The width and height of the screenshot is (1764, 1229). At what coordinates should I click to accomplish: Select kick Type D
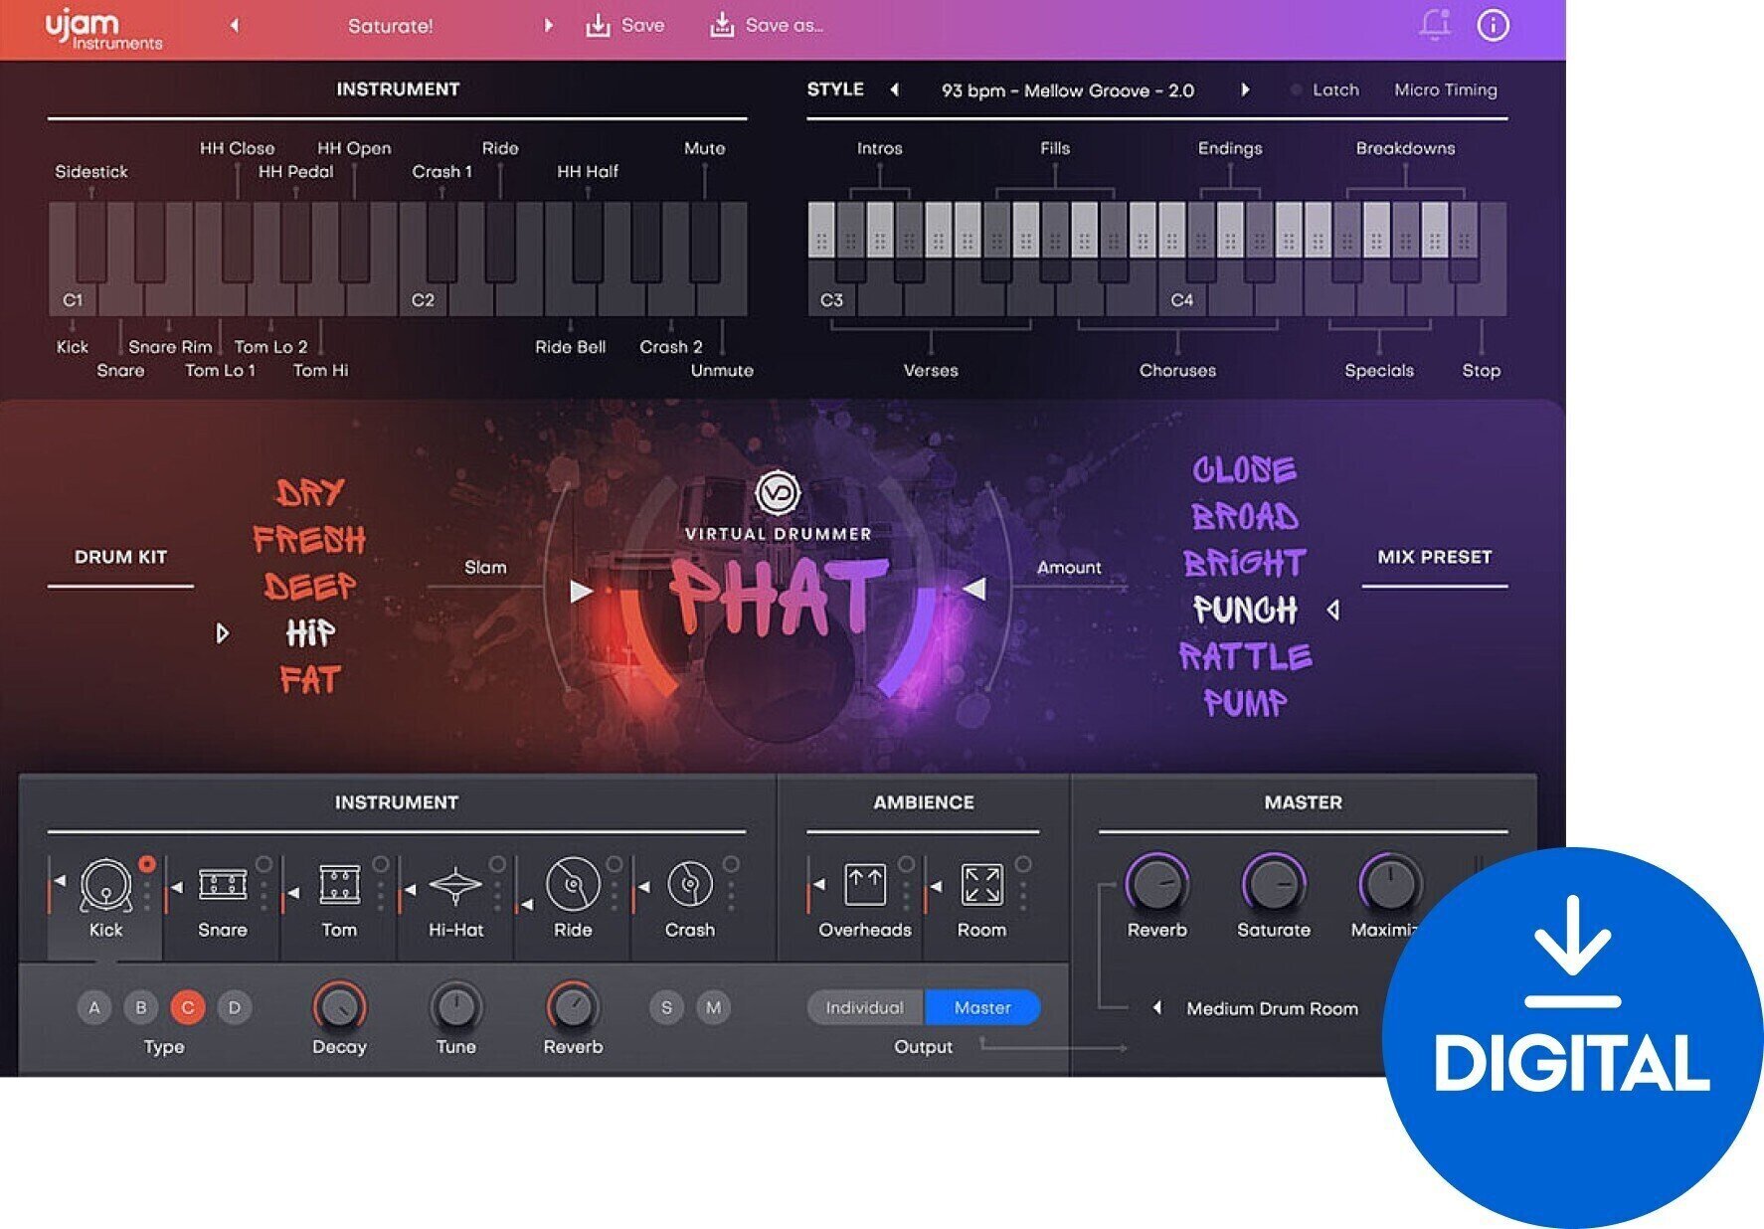(x=234, y=1007)
